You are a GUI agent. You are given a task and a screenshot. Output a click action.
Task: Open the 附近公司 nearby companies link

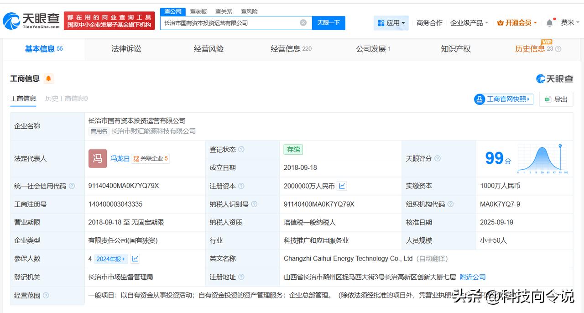(x=472, y=277)
